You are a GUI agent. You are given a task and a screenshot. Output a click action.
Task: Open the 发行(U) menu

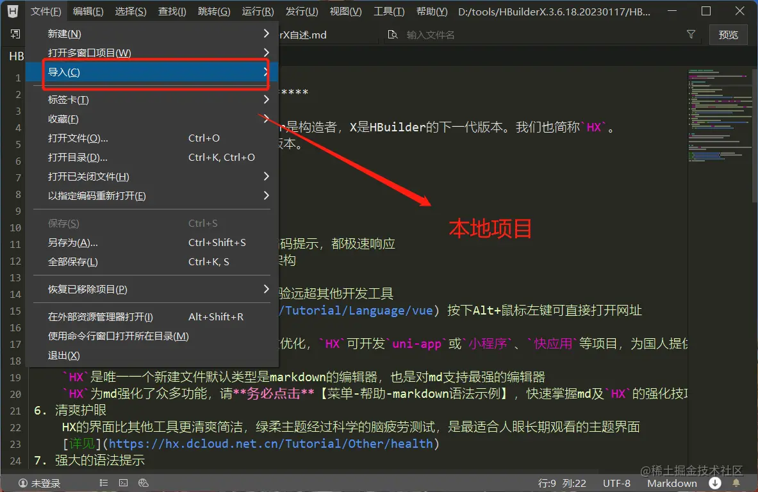302,11
